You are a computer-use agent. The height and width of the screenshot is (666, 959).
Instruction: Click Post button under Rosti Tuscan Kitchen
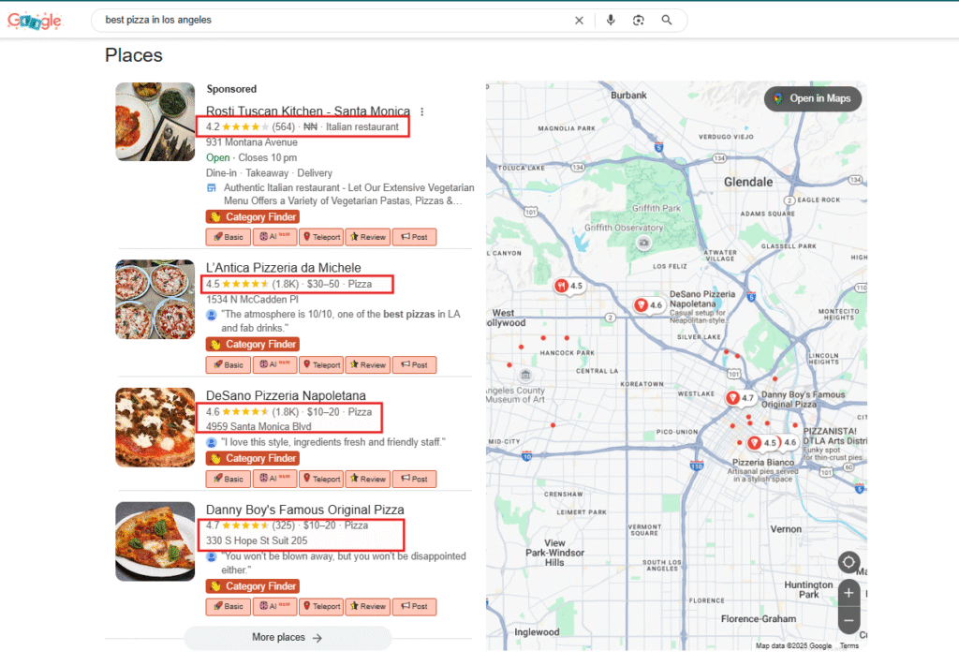[x=414, y=237]
